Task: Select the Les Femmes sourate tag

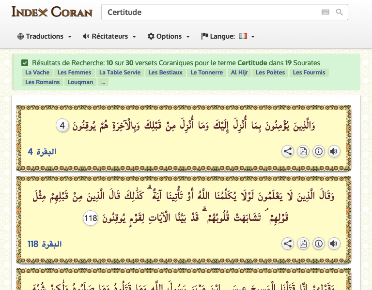Action: (74, 72)
